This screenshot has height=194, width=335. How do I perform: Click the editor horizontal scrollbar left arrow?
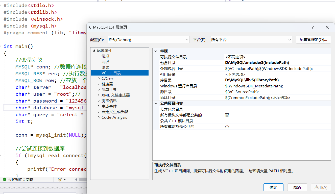pos(76,180)
